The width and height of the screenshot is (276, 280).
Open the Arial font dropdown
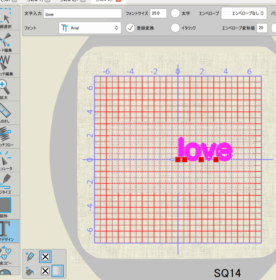(90, 28)
